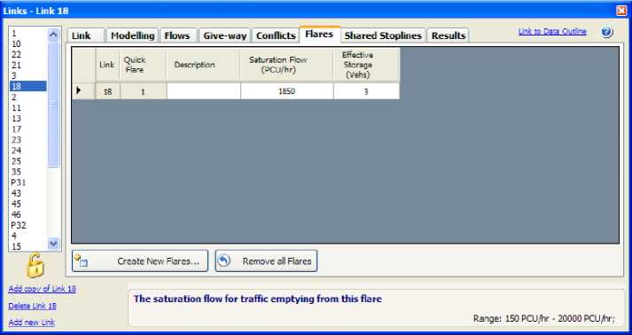
Task: Open the Modelling tab
Action: [x=133, y=35]
